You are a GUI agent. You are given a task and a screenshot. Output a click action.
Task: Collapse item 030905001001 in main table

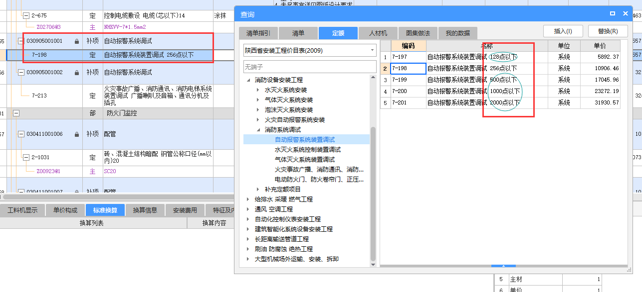click(x=20, y=41)
